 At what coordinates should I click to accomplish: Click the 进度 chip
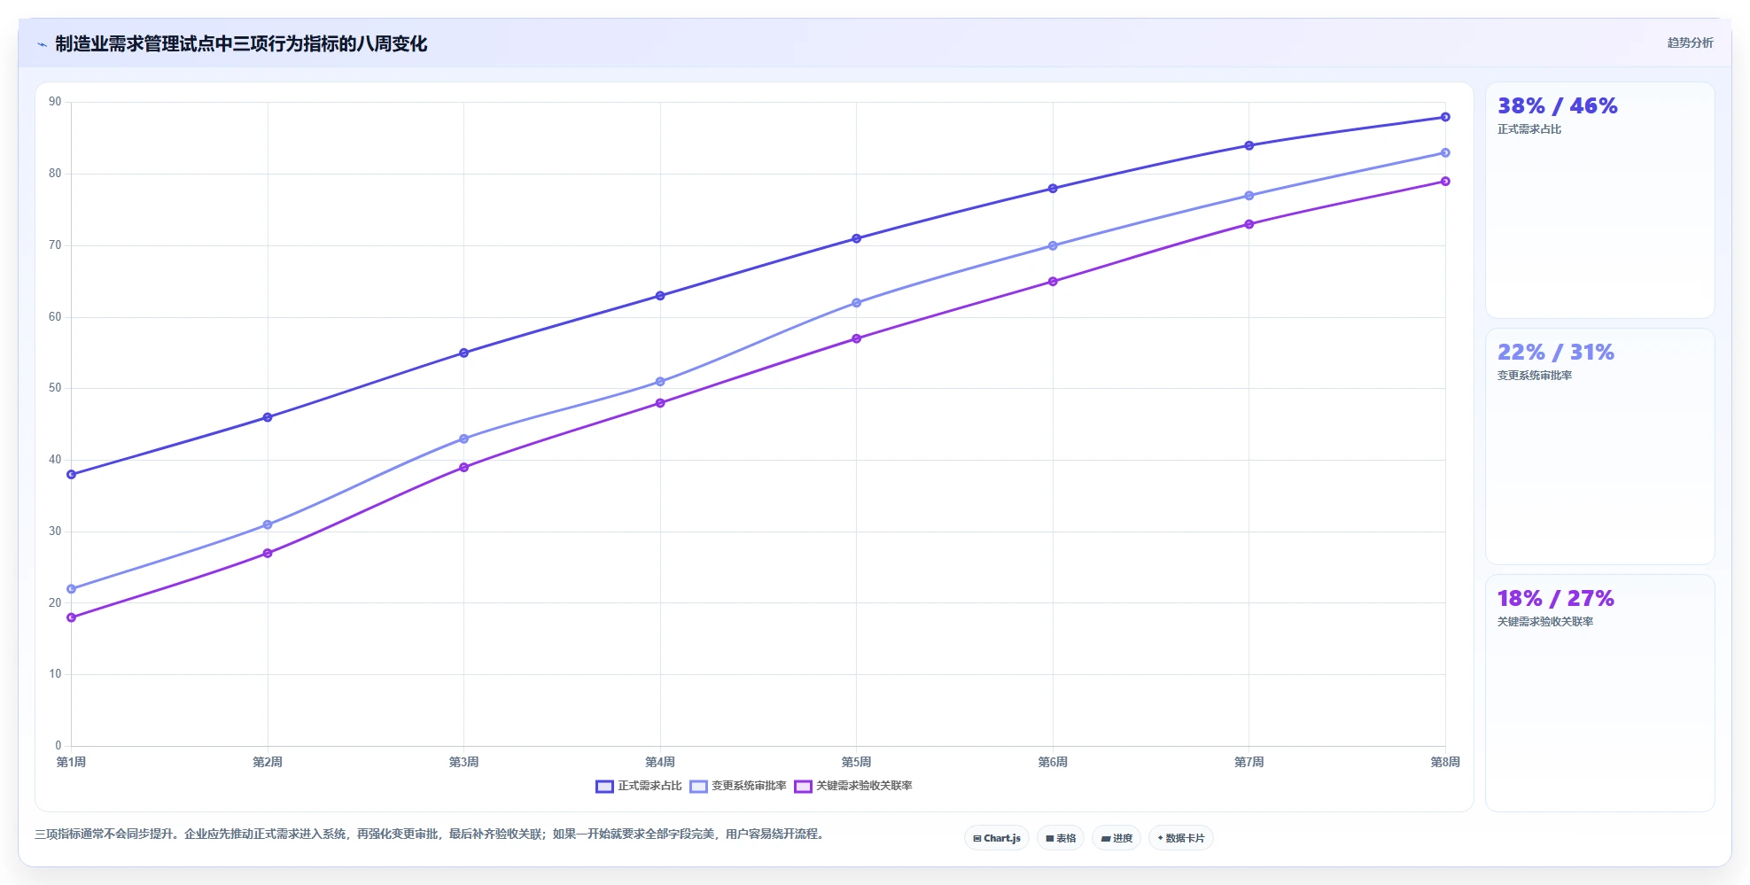pyautogui.click(x=1116, y=838)
